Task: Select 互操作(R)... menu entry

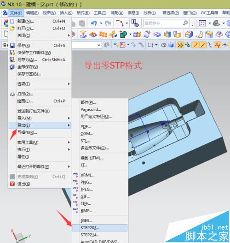Action: click(x=40, y=132)
